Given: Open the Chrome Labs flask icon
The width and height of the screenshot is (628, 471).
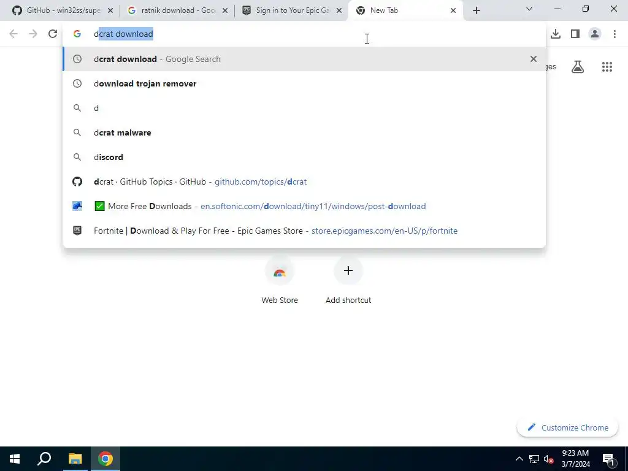Looking at the screenshot, I should pos(577,67).
